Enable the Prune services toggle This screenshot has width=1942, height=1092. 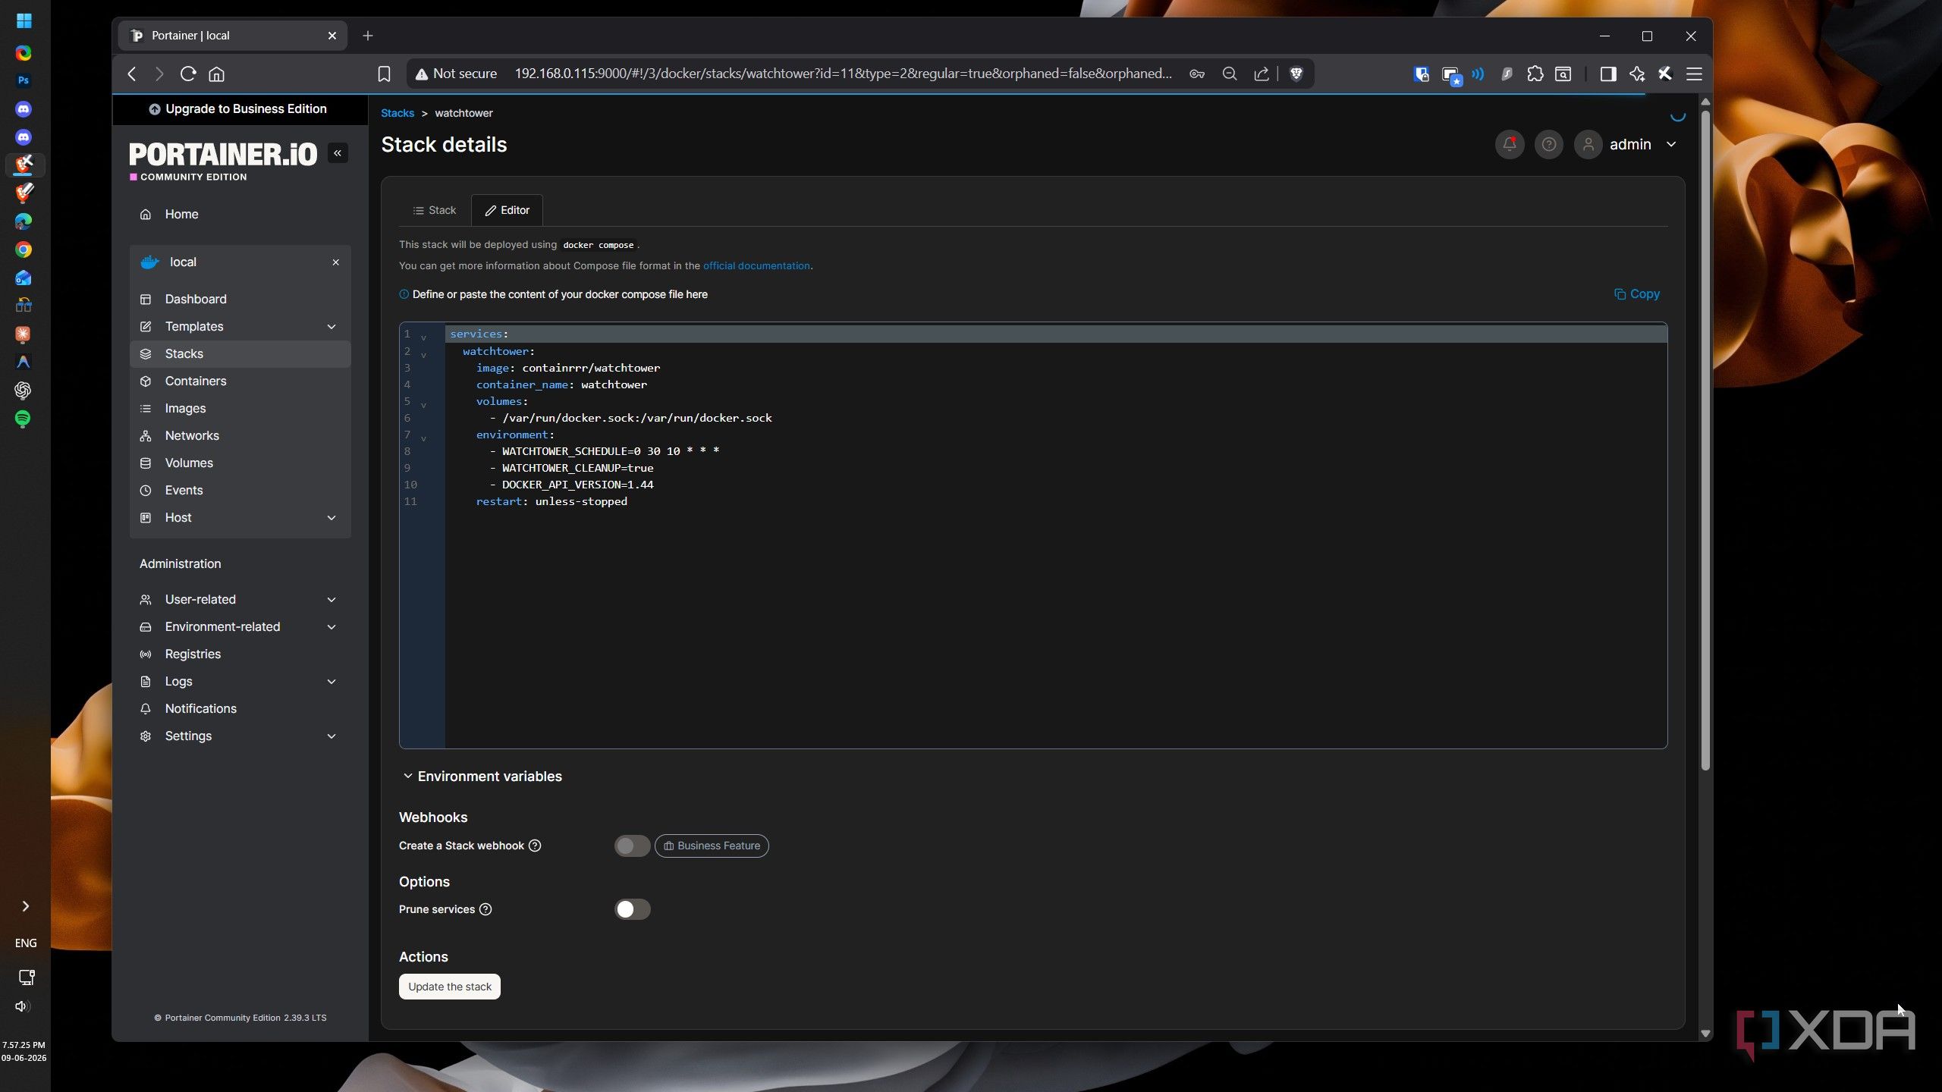[x=632, y=909]
